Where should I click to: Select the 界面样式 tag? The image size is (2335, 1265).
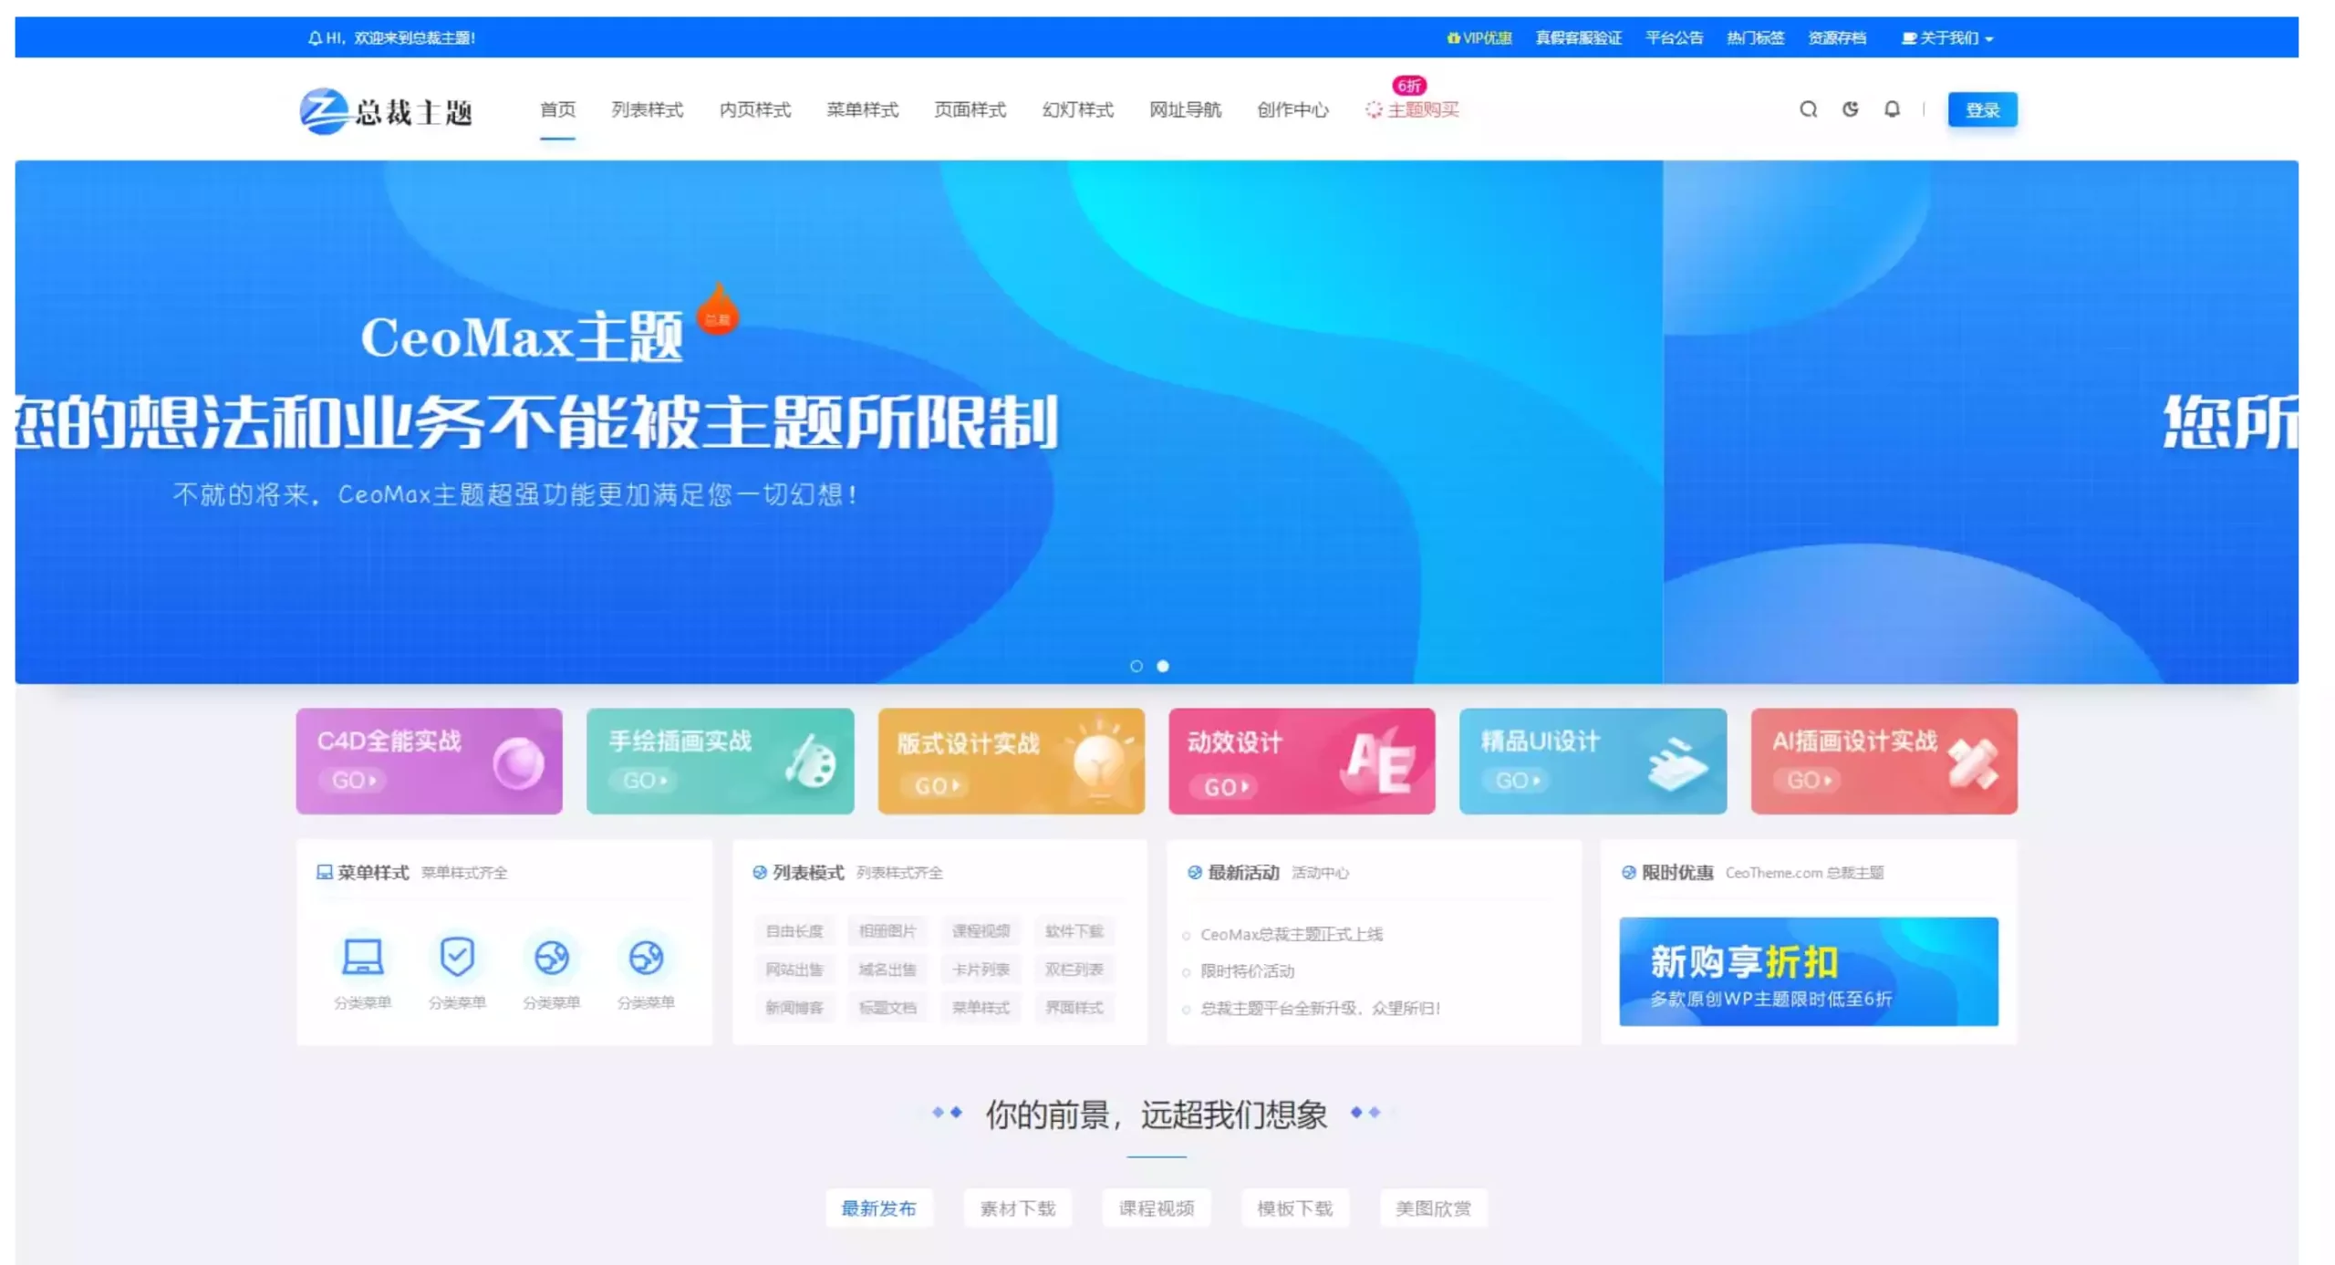point(1074,1007)
